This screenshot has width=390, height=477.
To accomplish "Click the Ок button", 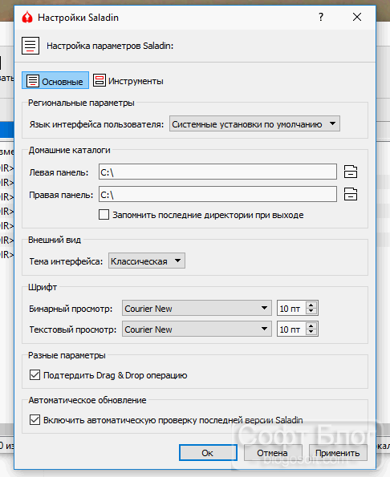I will pos(208,453).
